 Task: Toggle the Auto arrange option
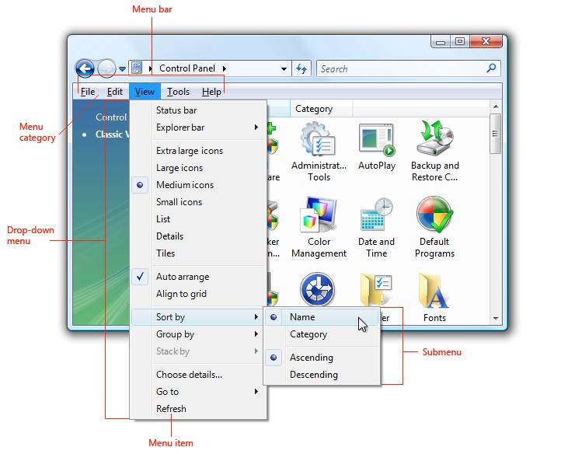coord(182,277)
